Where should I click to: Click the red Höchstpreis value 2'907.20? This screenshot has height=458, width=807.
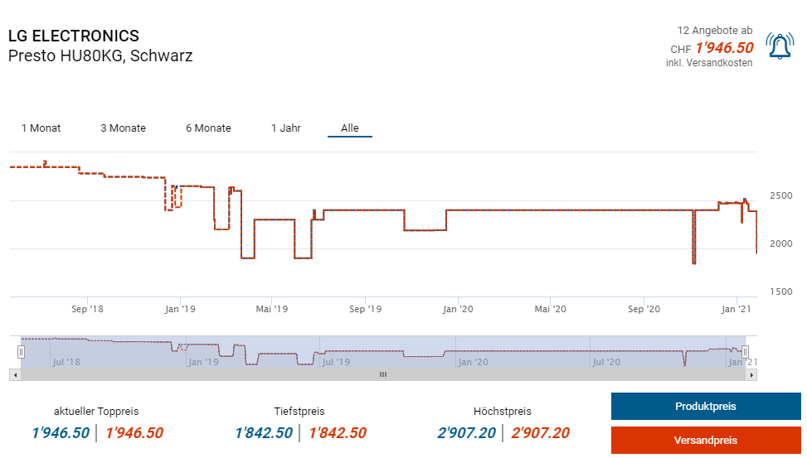coord(541,433)
